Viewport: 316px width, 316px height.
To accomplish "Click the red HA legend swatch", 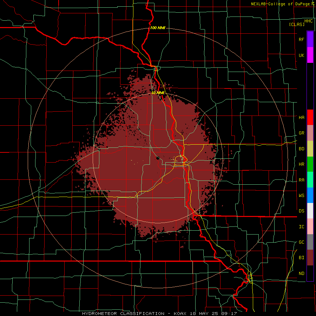I will pos(310,117).
